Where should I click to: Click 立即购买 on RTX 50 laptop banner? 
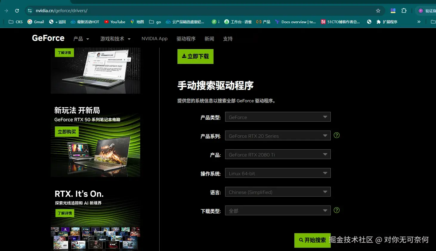click(67, 132)
